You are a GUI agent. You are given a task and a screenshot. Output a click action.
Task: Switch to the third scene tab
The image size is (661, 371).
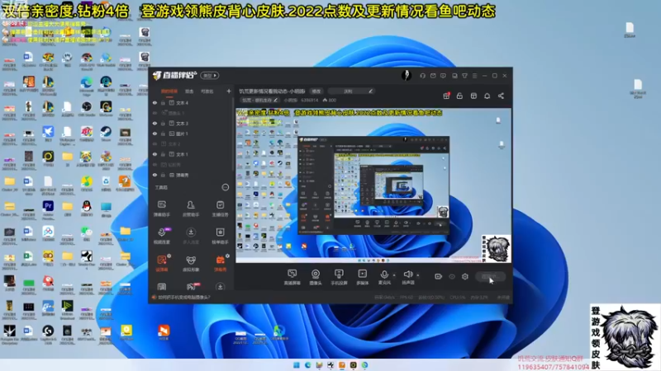207,91
